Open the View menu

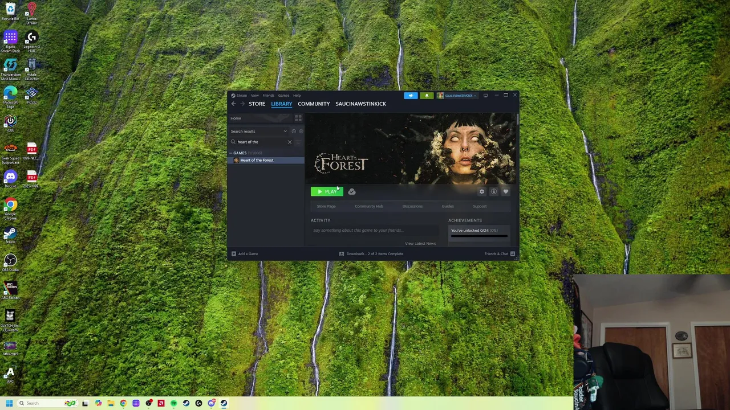(255, 96)
